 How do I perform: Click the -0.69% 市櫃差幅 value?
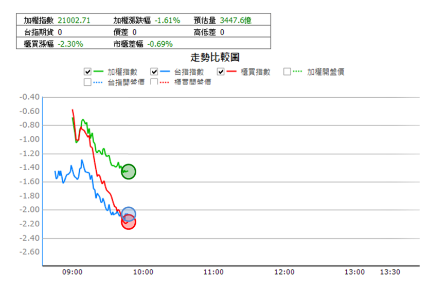(x=160, y=44)
